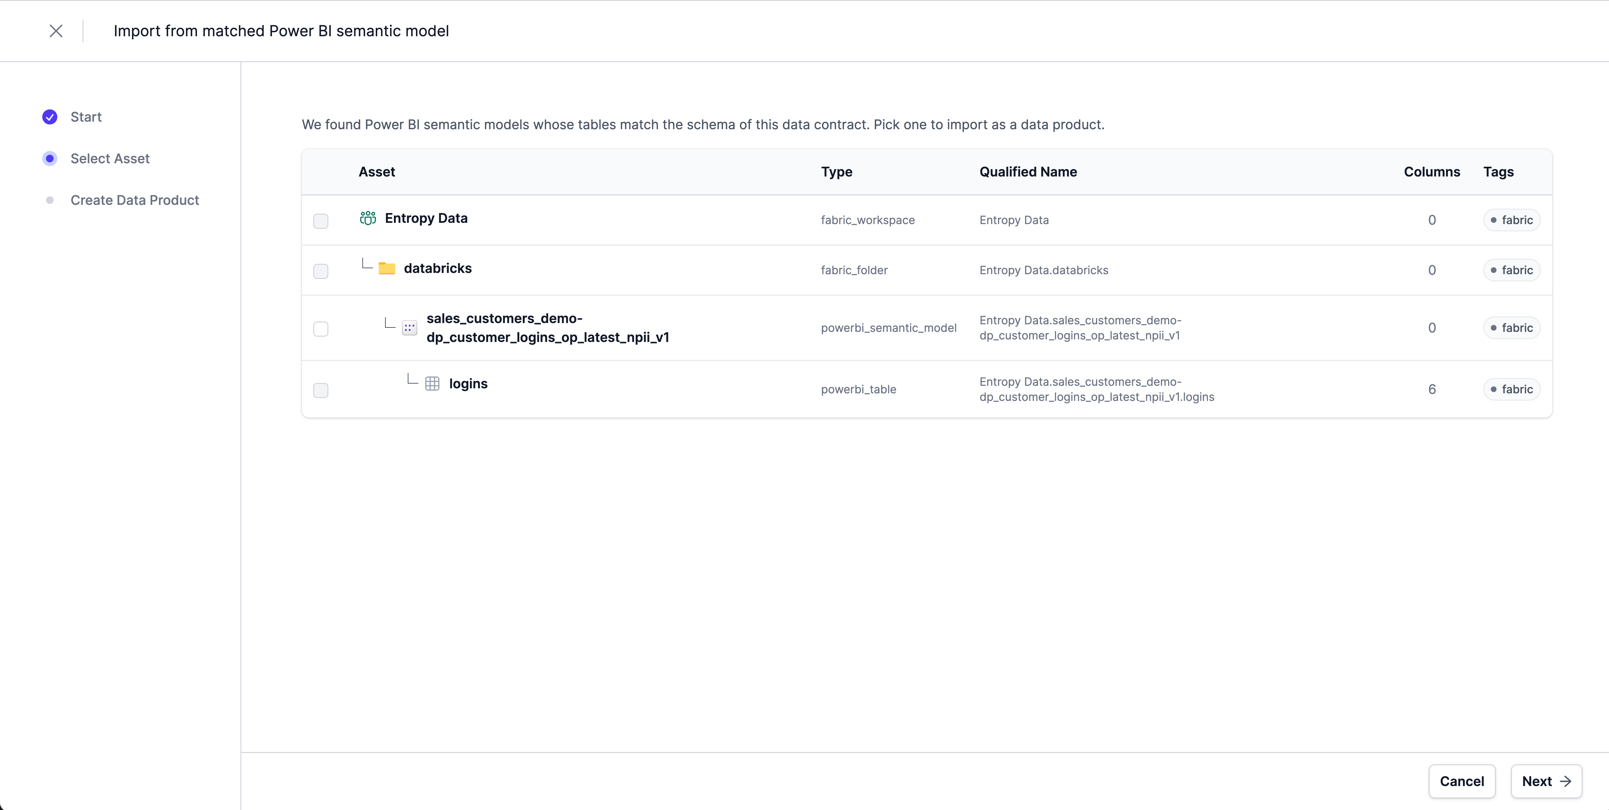Screen dimensions: 1609x810
Task: Close the import dialog with the X icon
Action: [x=55, y=31]
